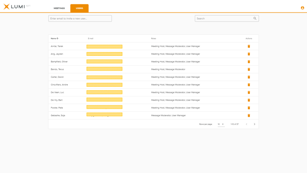Delete user Ang, Jayden via trash icon
Viewport: 307px width, 173px height.
coord(249,54)
